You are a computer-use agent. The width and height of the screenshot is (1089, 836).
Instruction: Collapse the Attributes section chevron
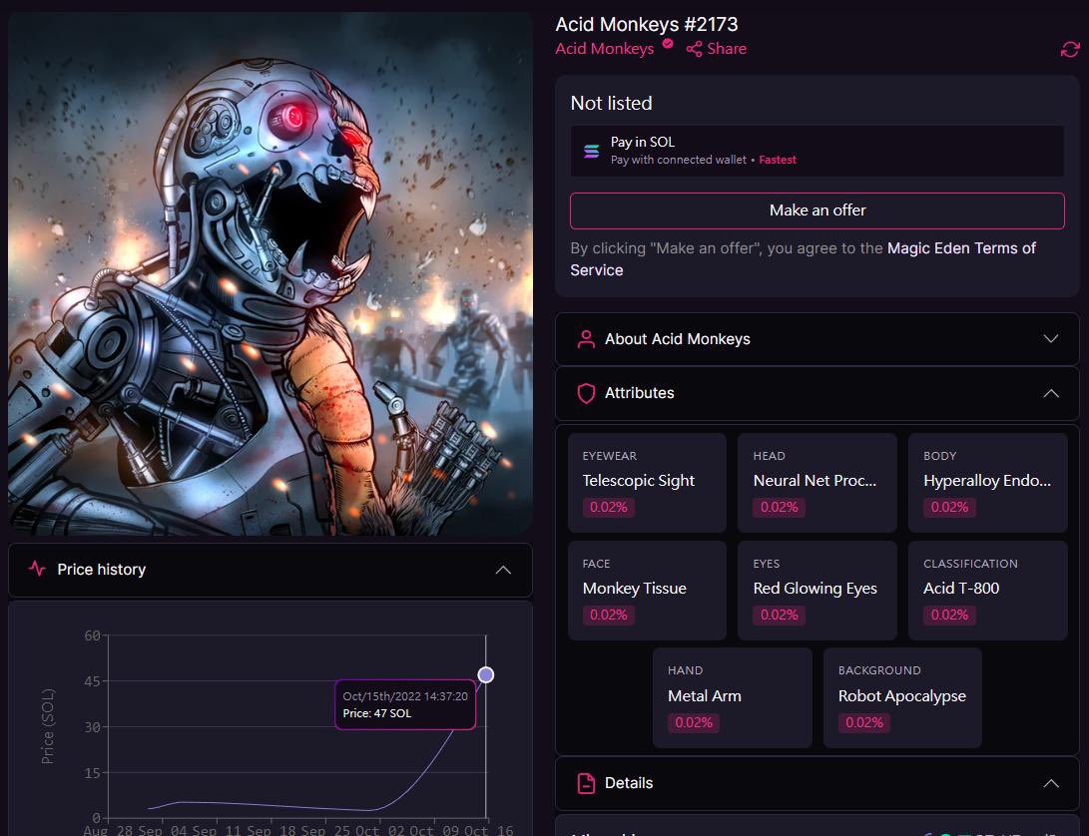(x=1051, y=393)
